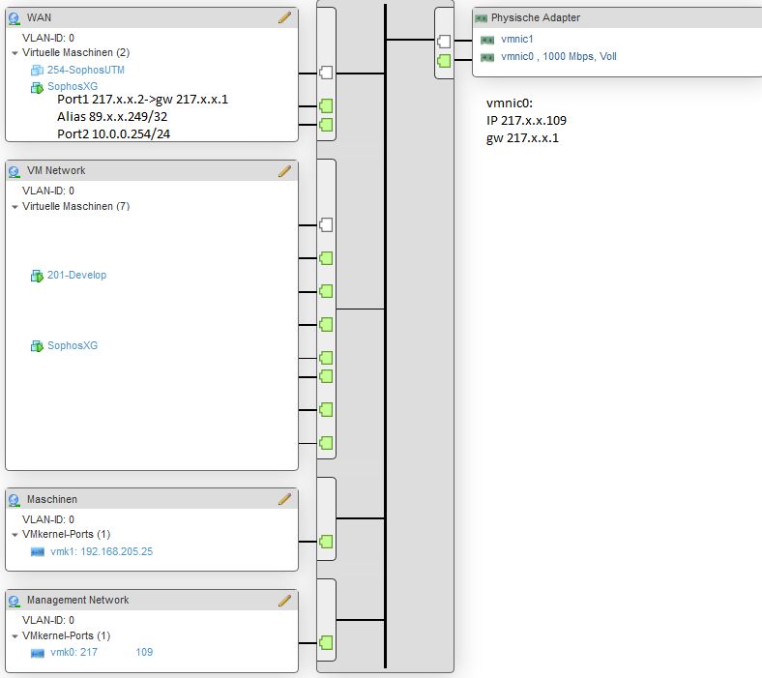762x678 pixels.
Task: Click the SophosXG VM icon under WAN
Action: click(x=37, y=87)
